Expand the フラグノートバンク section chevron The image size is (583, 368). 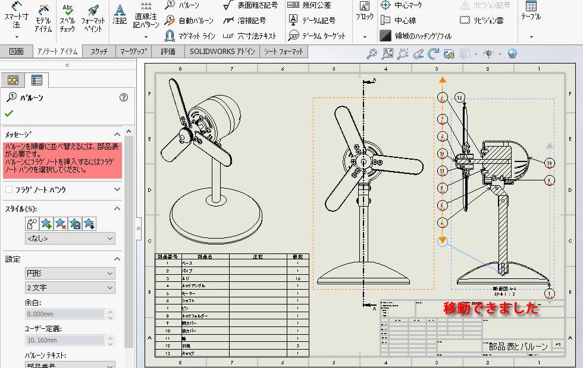point(117,189)
